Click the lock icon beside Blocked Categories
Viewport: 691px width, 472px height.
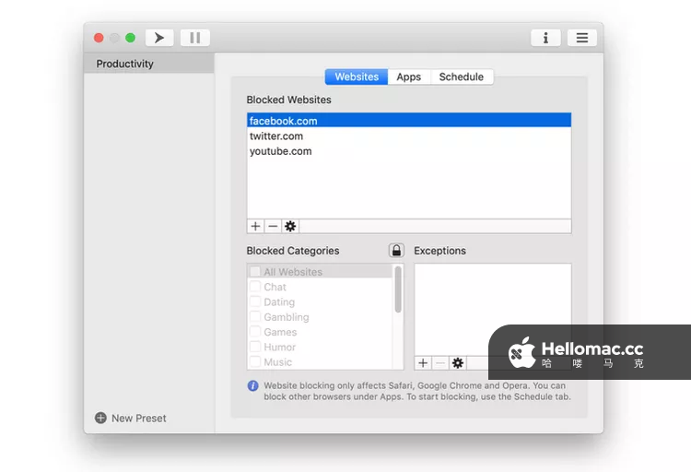tap(396, 251)
